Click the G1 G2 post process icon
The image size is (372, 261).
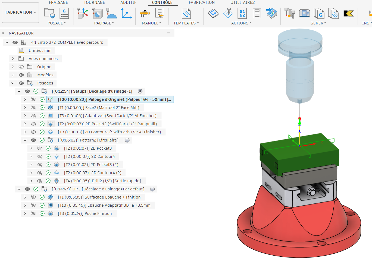pos(242,13)
